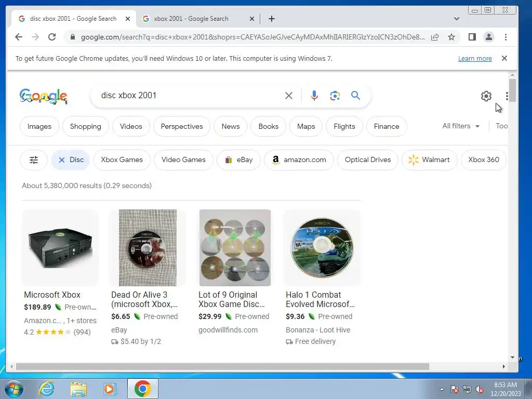Search by image with Google Lens
The height and width of the screenshot is (399, 532).
coord(335,96)
